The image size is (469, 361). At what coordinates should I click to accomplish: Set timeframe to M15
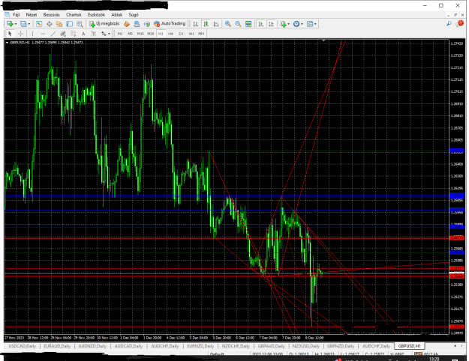[140, 34]
